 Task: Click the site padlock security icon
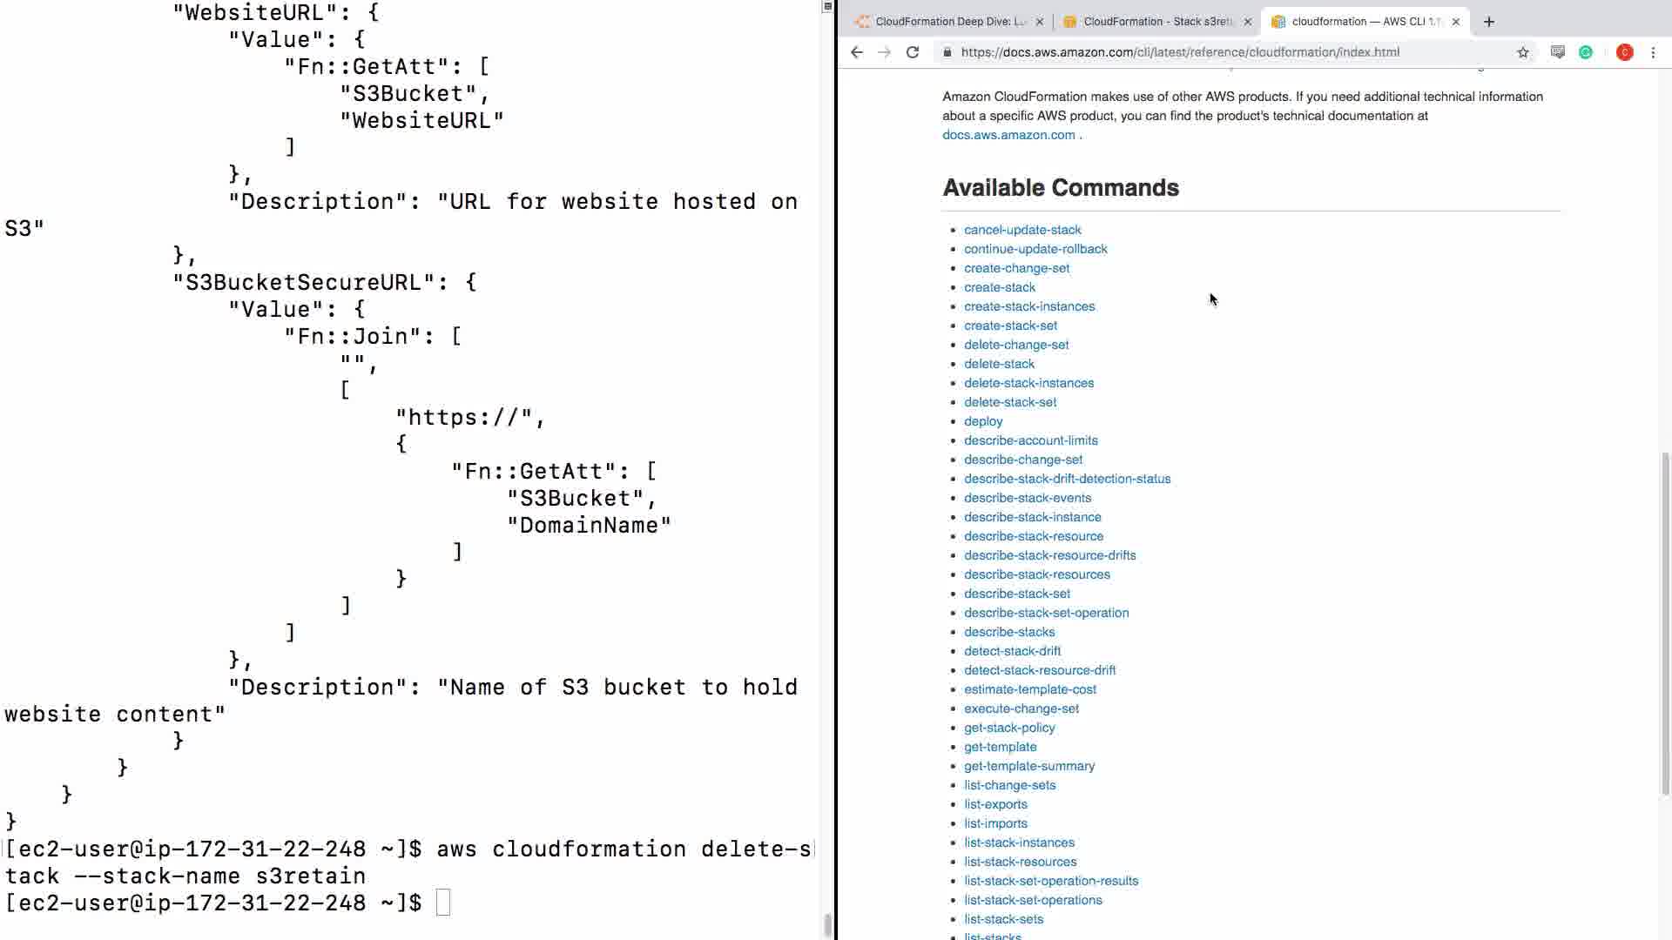point(947,52)
